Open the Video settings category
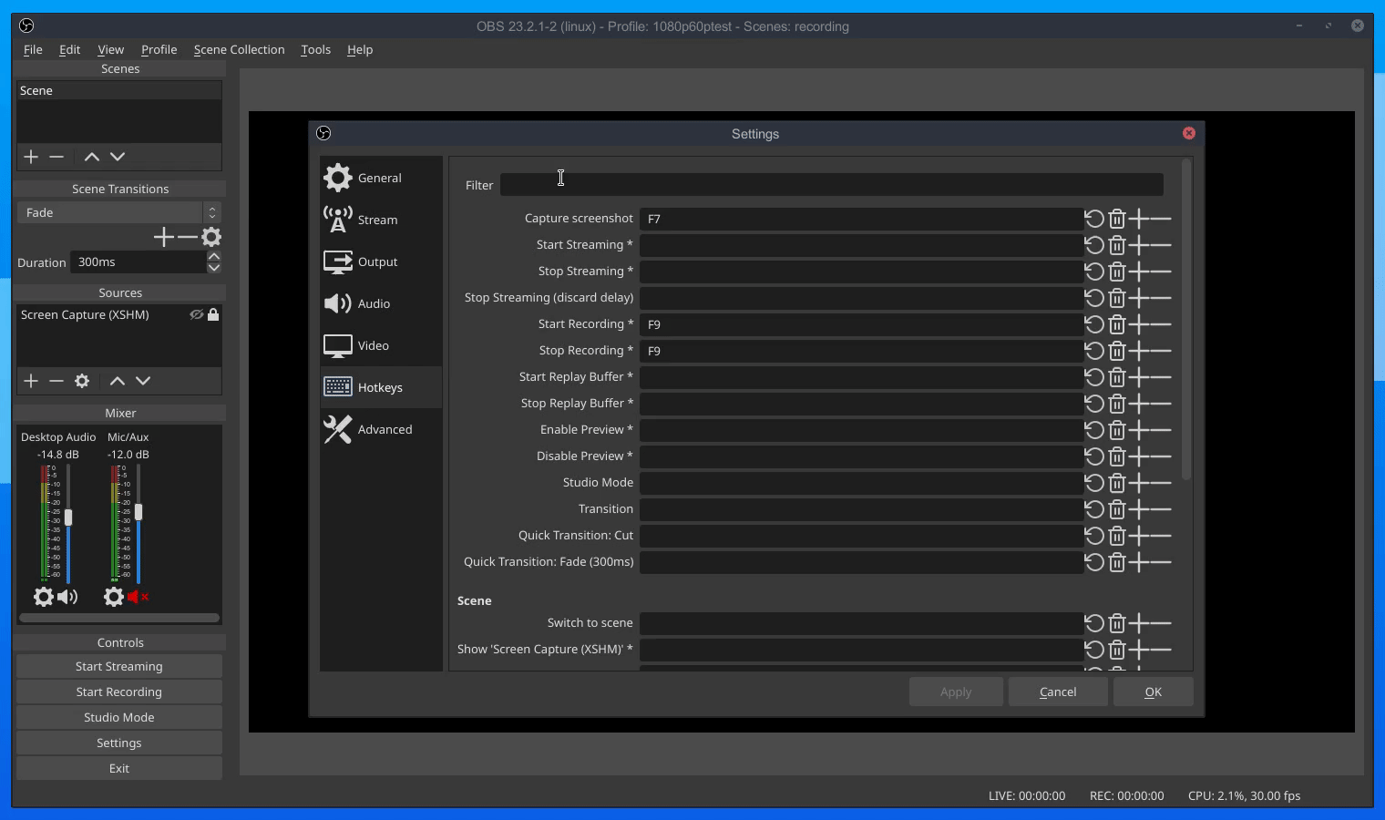The height and width of the screenshot is (820, 1385). (x=381, y=345)
